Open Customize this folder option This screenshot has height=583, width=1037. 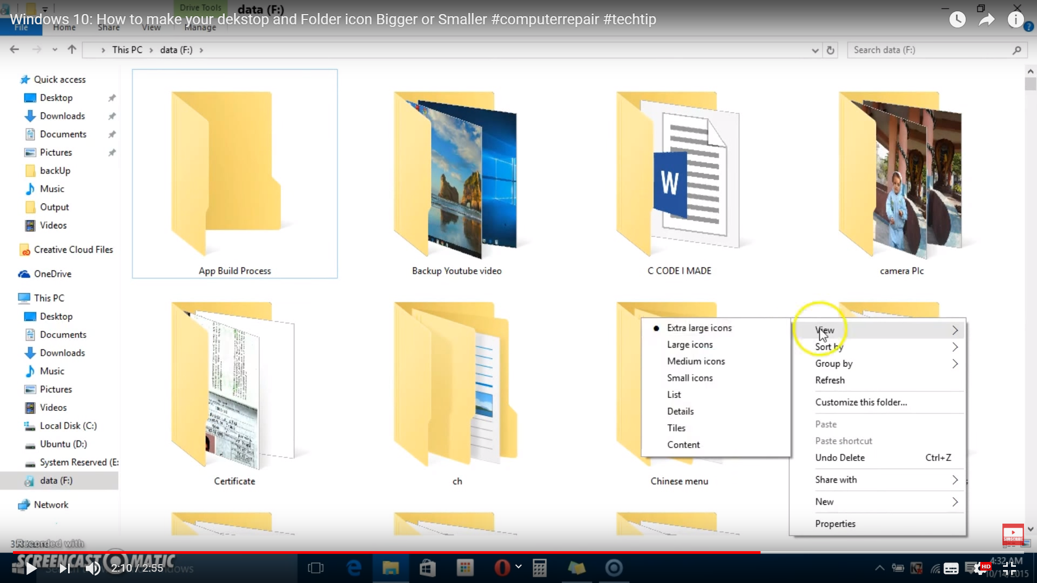pos(878,403)
